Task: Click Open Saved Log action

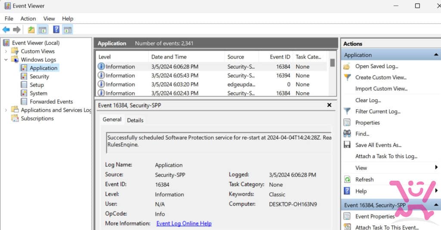Action: coord(376,66)
